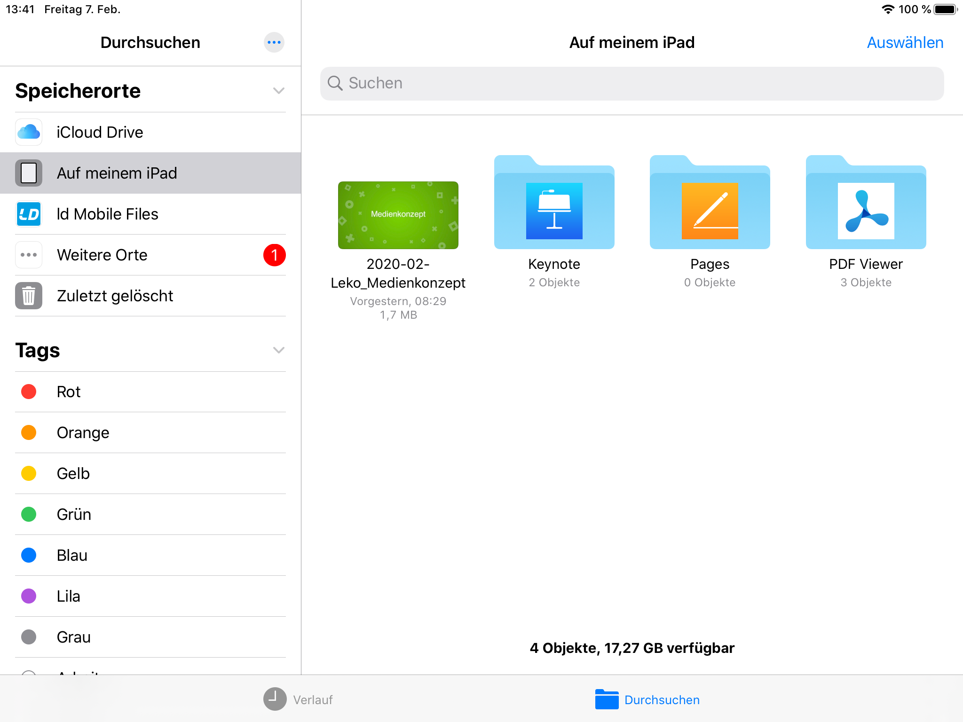This screenshot has height=722, width=963.
Task: Click the red notification badge
Action: [x=275, y=255]
